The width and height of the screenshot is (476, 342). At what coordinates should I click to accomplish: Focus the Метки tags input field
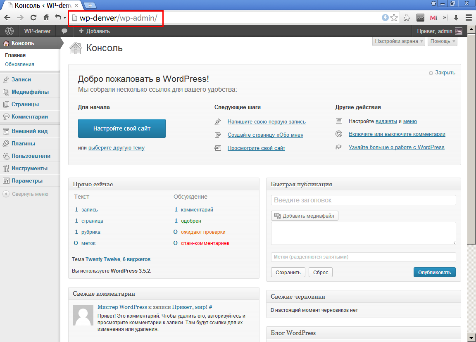[363, 257]
